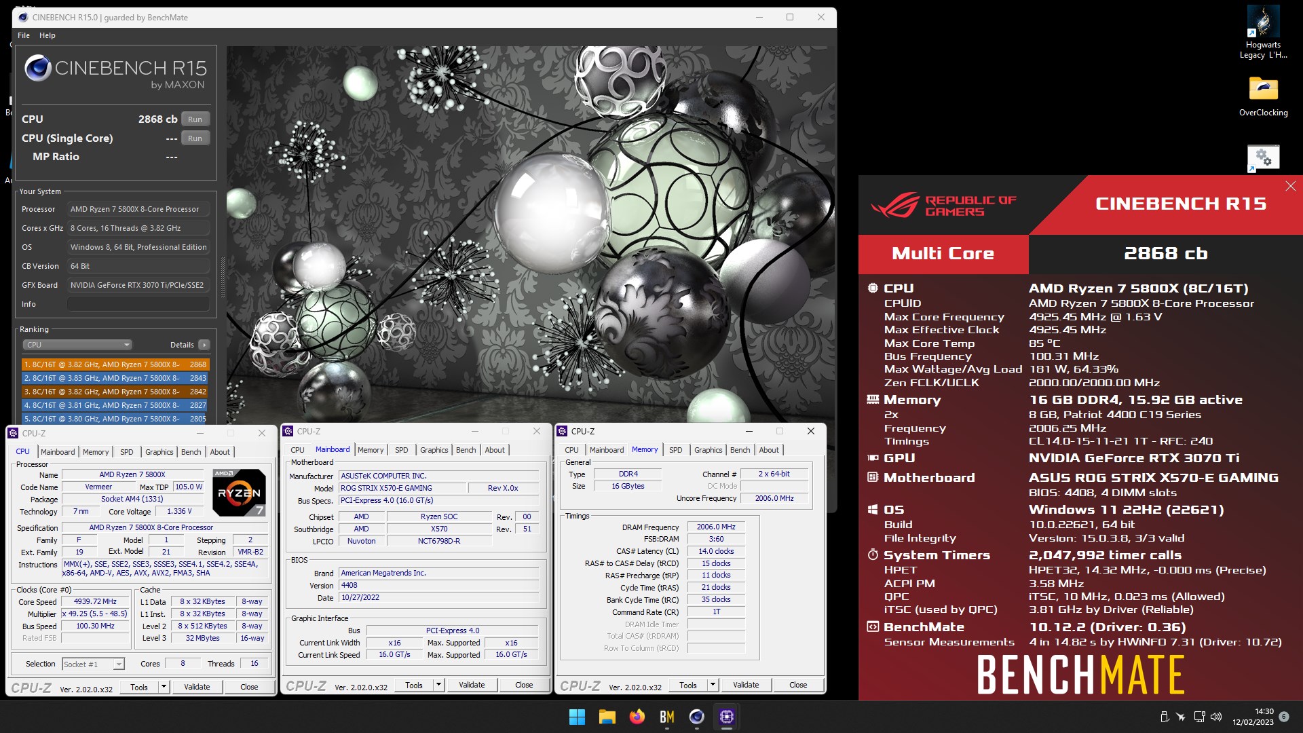Click the network icon in system tray
The height and width of the screenshot is (733, 1303).
click(1199, 717)
